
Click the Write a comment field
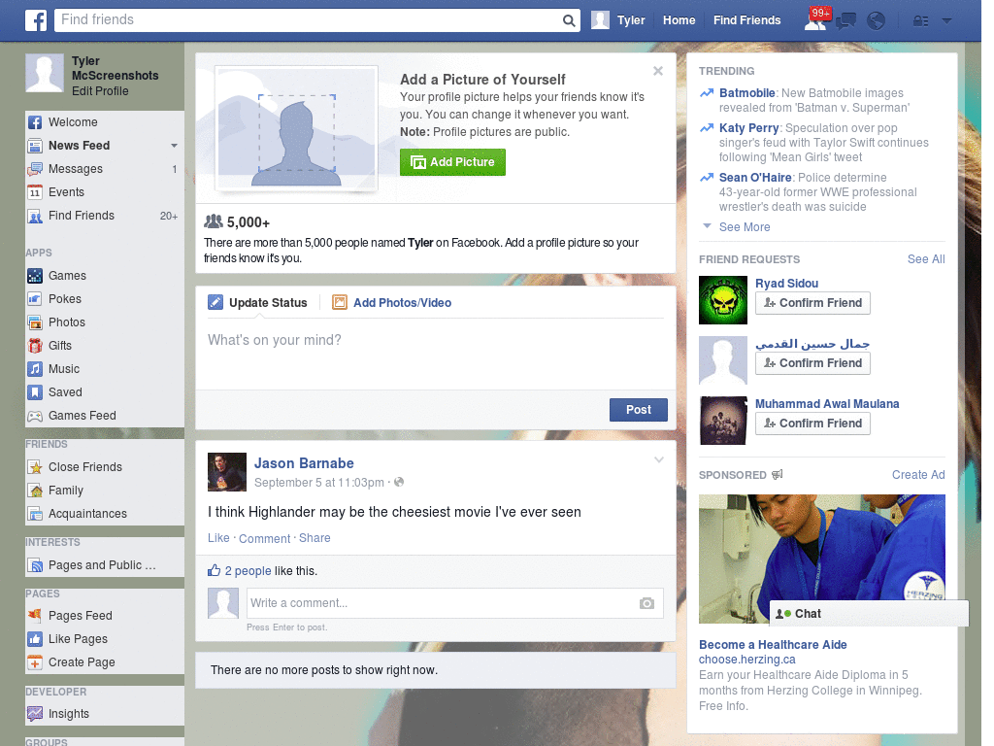click(x=454, y=603)
